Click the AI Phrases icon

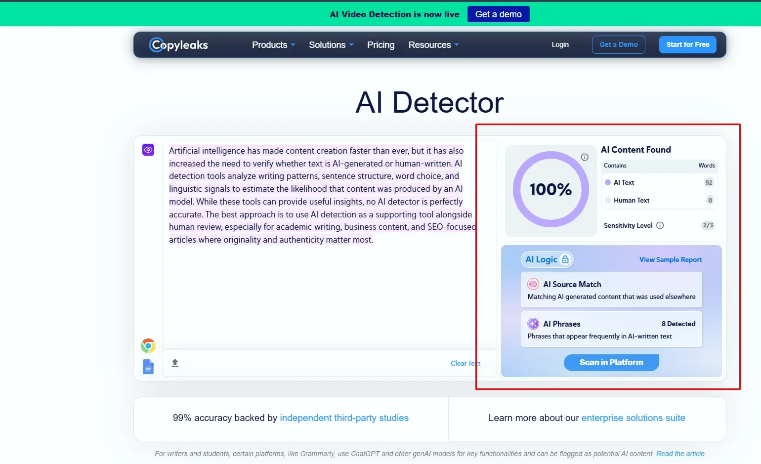533,324
